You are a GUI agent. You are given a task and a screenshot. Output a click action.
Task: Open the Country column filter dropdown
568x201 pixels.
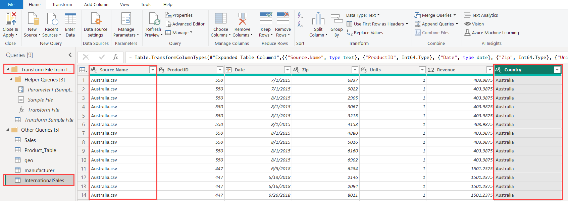click(557, 70)
